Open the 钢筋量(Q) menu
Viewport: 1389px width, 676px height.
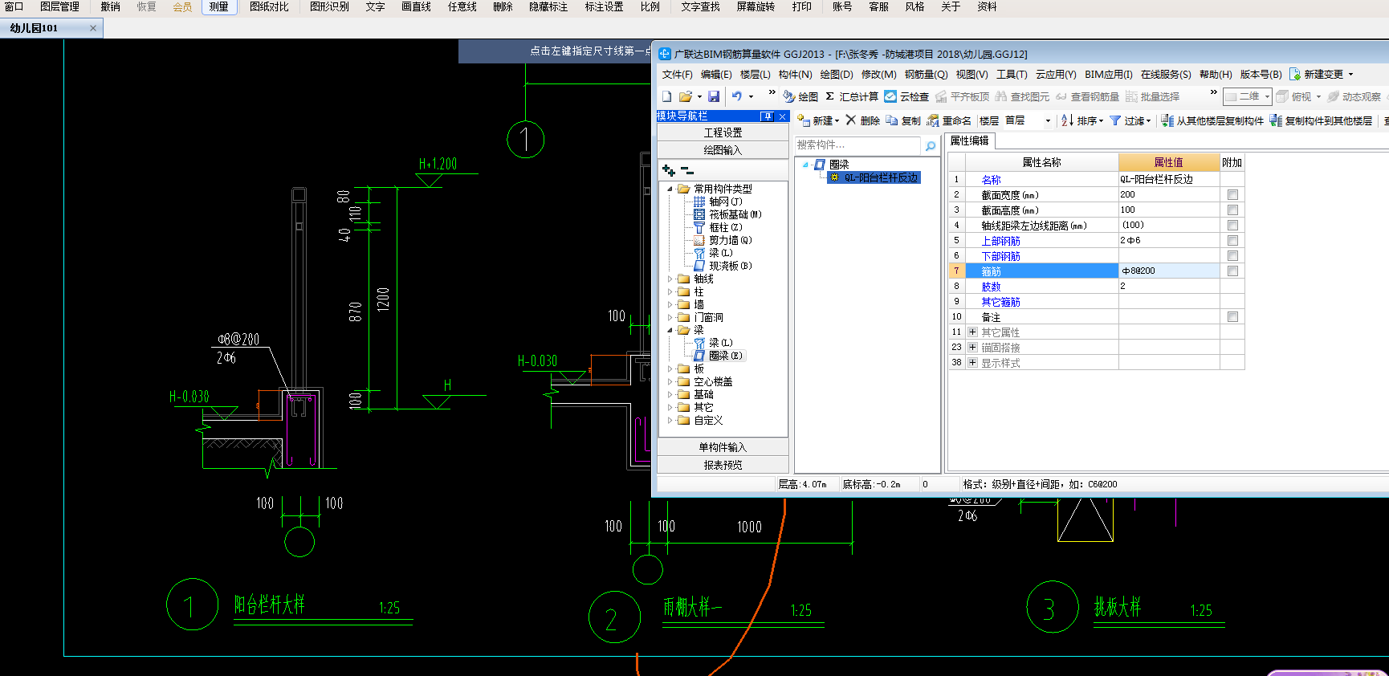click(926, 74)
